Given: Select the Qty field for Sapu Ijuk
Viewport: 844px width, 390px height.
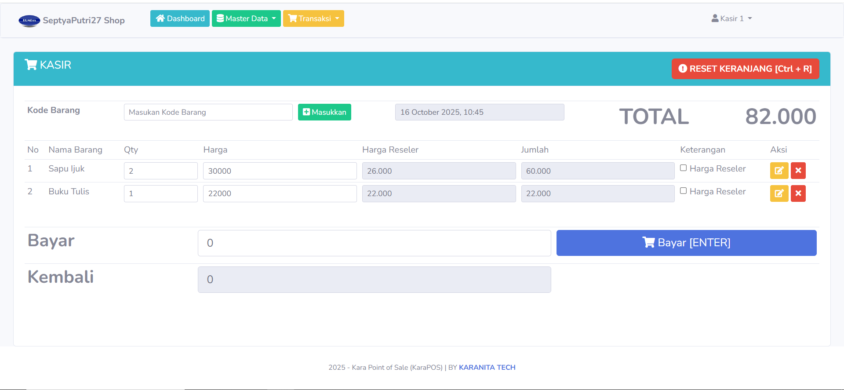Looking at the screenshot, I should (x=160, y=171).
